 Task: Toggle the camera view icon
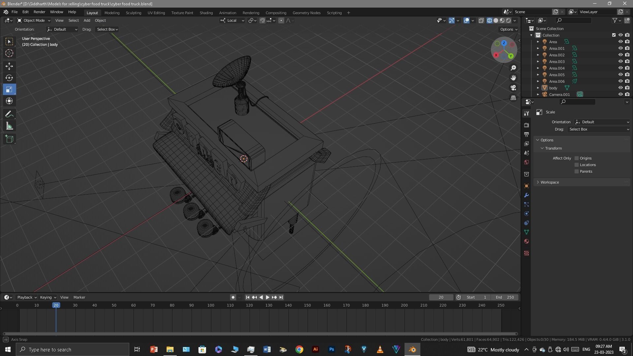point(513,88)
